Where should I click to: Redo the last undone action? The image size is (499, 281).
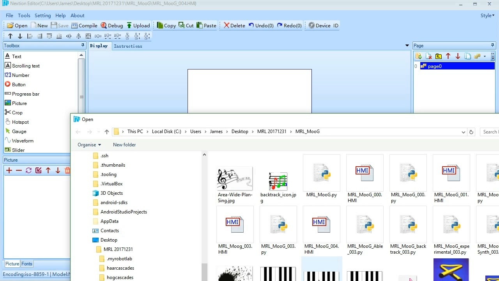[x=289, y=25]
